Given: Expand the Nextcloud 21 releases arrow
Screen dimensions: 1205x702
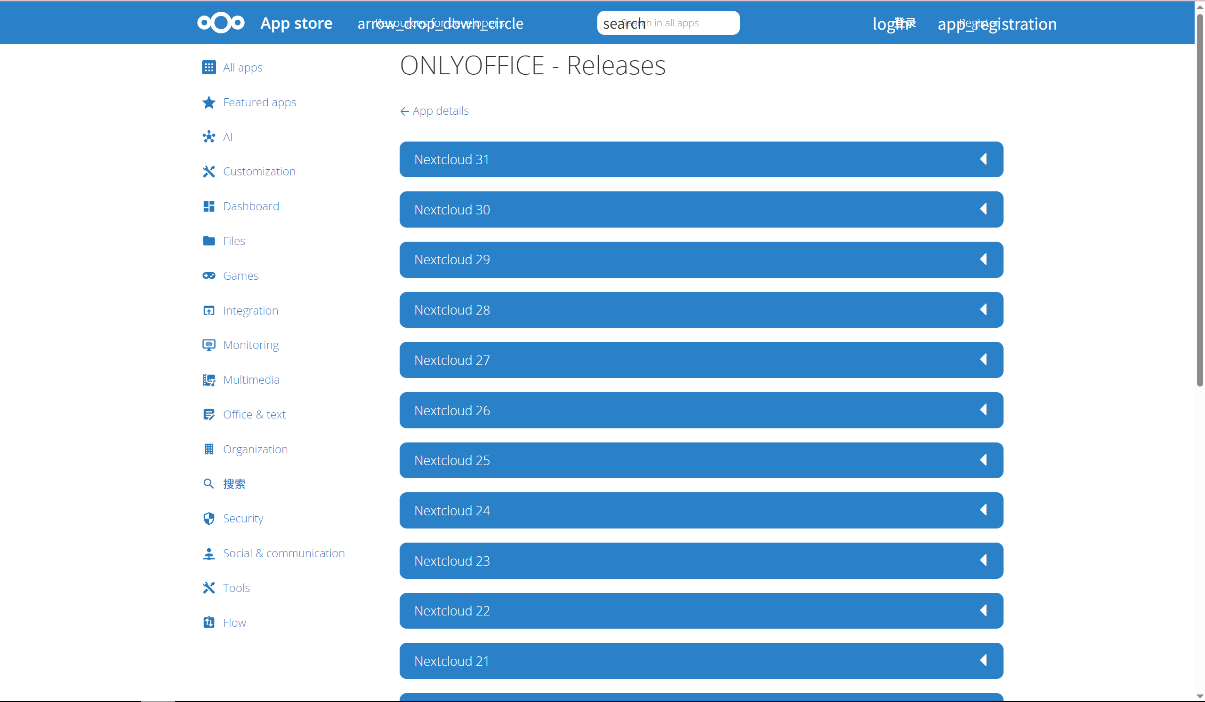Looking at the screenshot, I should (x=983, y=661).
